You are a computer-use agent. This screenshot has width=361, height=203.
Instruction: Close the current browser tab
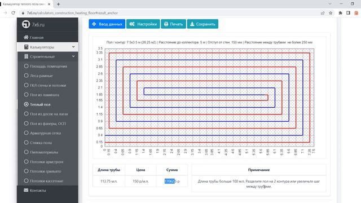coord(49,4)
